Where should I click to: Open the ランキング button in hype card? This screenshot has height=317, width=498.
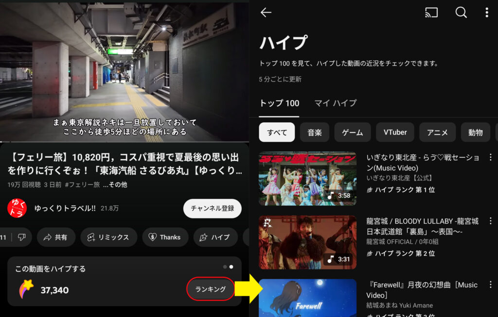[x=210, y=289]
